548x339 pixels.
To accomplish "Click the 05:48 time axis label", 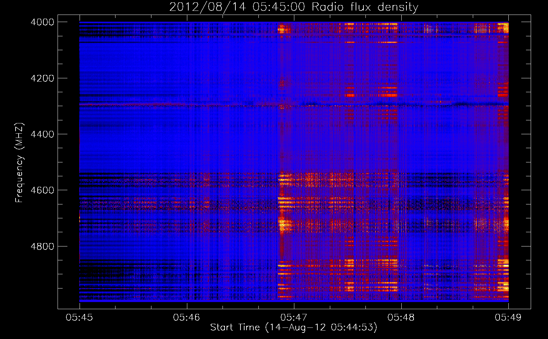I will (401, 318).
